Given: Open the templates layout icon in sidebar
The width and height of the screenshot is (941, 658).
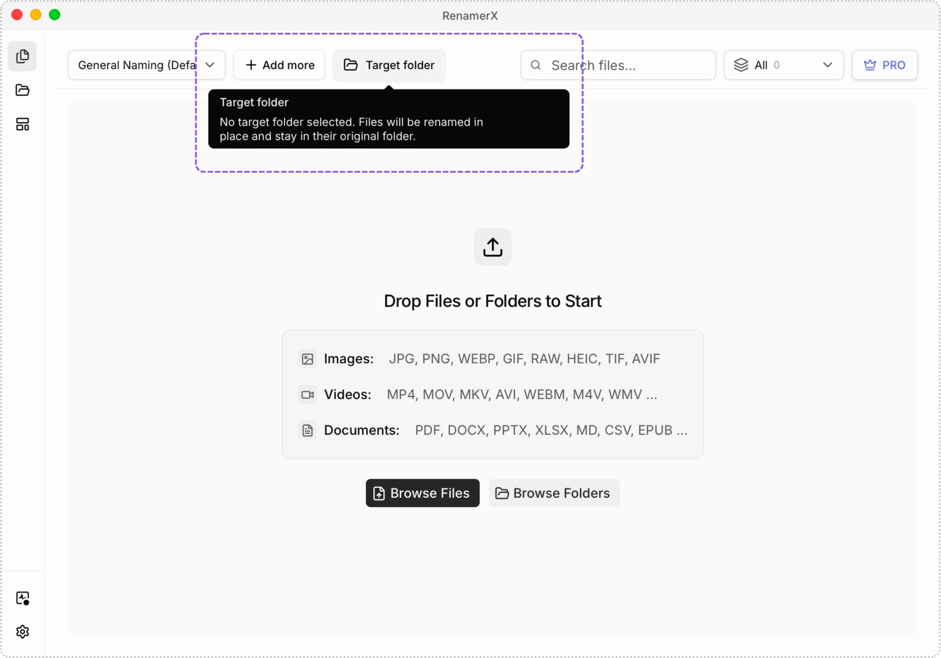Looking at the screenshot, I should coord(22,124).
